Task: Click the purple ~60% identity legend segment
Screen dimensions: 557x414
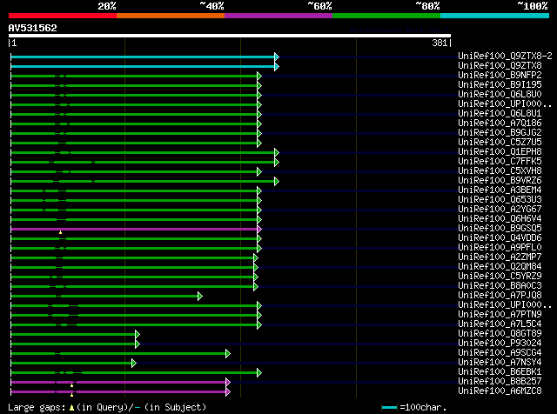Action: click(278, 16)
